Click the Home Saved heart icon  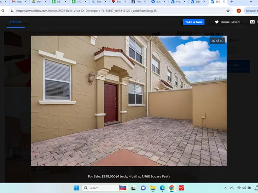tap(217, 22)
